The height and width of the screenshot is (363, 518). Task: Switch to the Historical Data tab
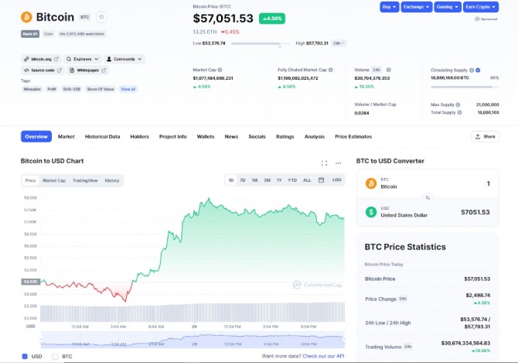pyautogui.click(x=102, y=136)
